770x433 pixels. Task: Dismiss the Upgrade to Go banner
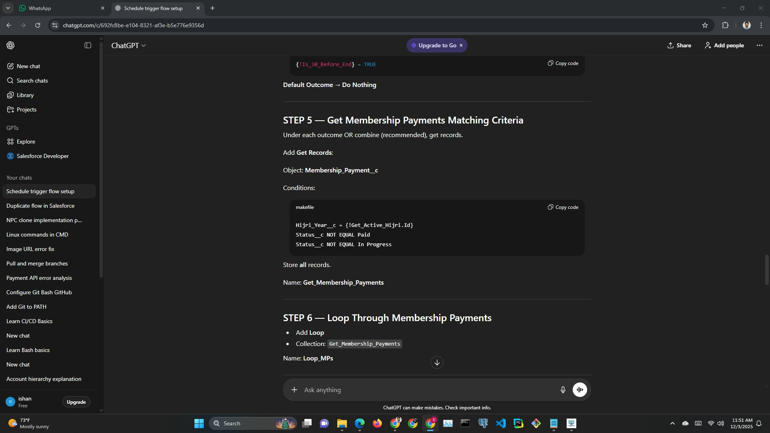pos(461,45)
